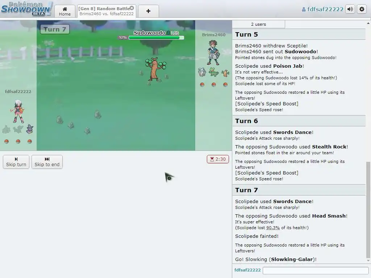
Task: Click the 90.3% damage value in log
Action: click(x=273, y=228)
